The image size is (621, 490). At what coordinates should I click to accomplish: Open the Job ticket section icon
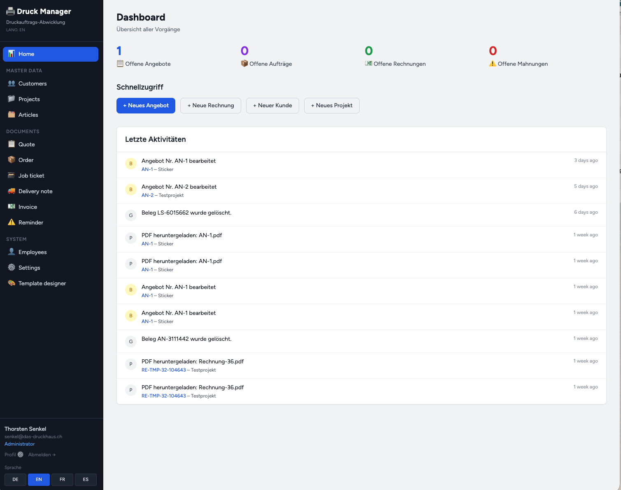coord(12,176)
